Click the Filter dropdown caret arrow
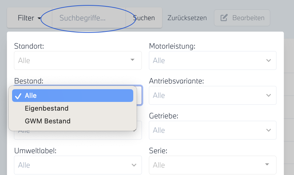Viewport: 294px width, 175px height. 40,18
